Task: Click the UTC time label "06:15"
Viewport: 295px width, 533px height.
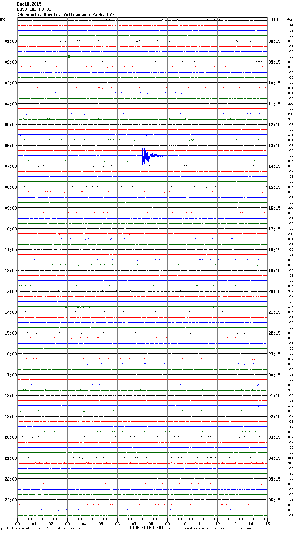Action: pos(275,500)
